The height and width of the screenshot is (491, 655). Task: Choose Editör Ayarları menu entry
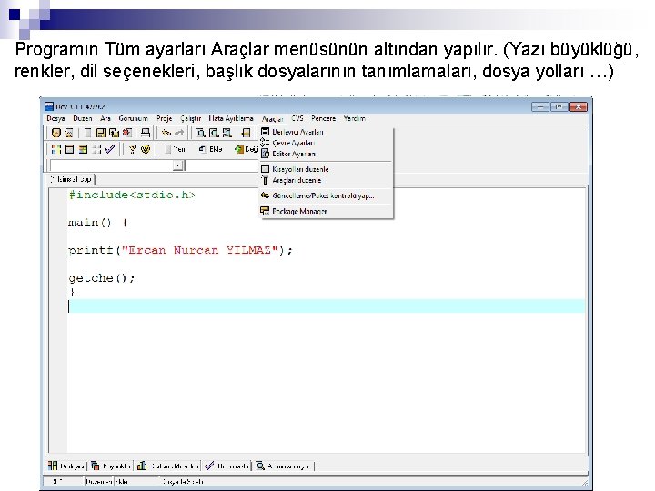[326, 154]
